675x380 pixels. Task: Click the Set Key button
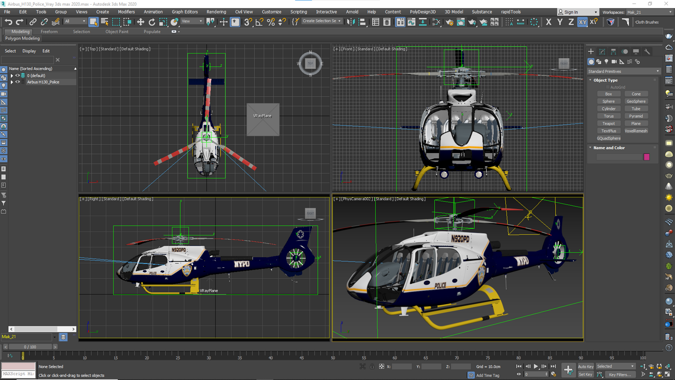585,375
